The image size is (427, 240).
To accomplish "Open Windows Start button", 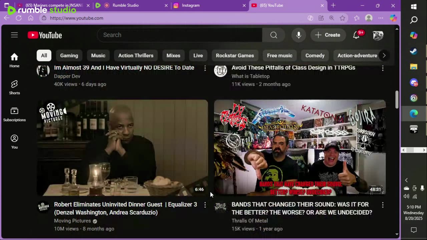I will coord(414,7).
